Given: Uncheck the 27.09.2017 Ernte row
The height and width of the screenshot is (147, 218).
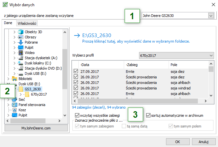Looking at the screenshot, I should [76, 71].
